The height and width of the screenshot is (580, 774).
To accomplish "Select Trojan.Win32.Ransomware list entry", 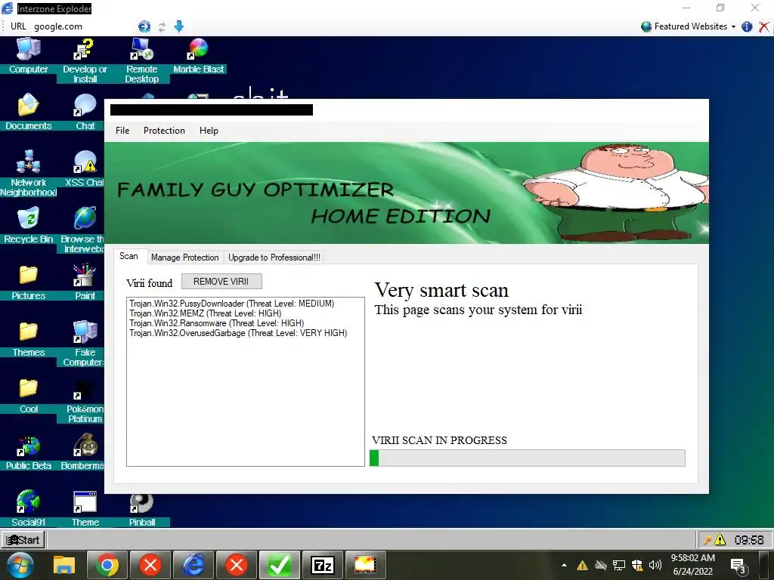I will pyautogui.click(x=216, y=323).
